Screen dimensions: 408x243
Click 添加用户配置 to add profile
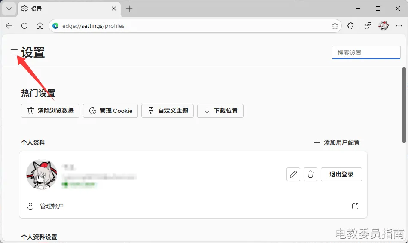point(337,143)
